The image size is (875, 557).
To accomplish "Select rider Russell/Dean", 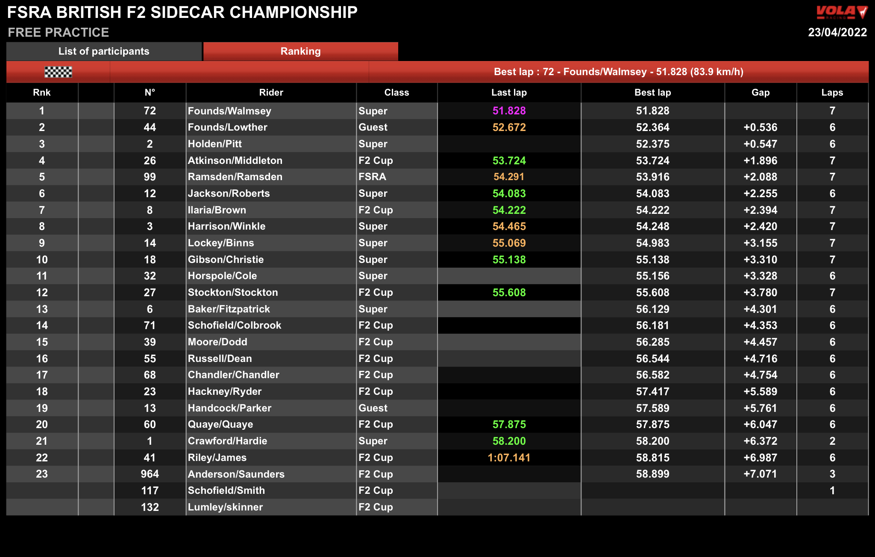I will point(220,359).
